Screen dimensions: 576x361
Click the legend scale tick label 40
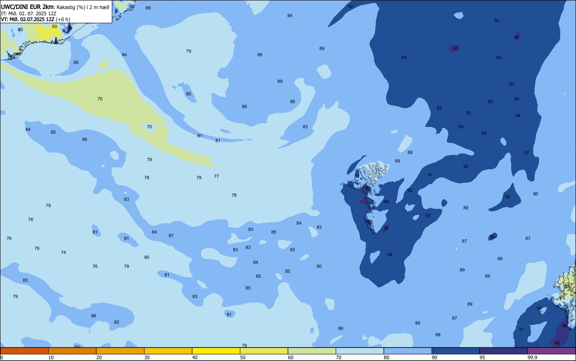pos(195,357)
